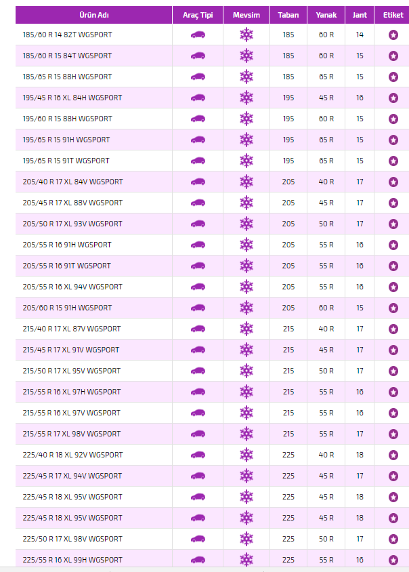The image size is (409, 572).
Task: Open the Etiket star for 225/55 R 16 XL 99H
Action: [393, 560]
